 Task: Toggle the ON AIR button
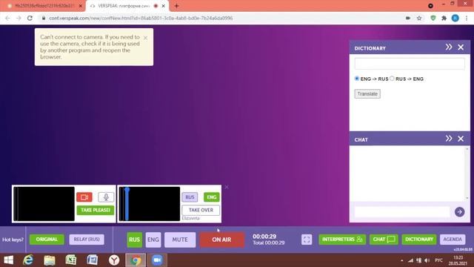click(221, 240)
